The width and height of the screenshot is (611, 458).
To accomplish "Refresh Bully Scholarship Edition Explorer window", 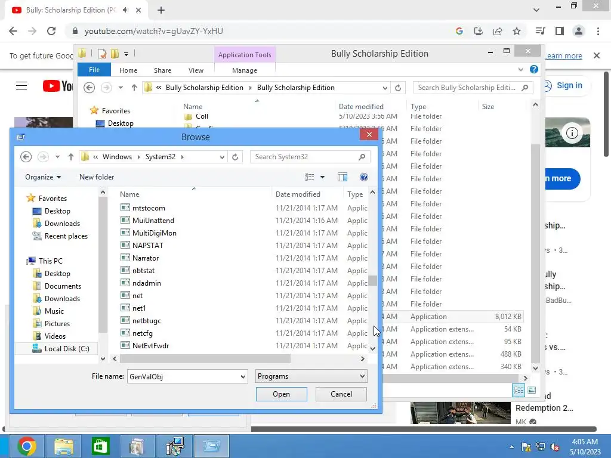I will (398, 88).
